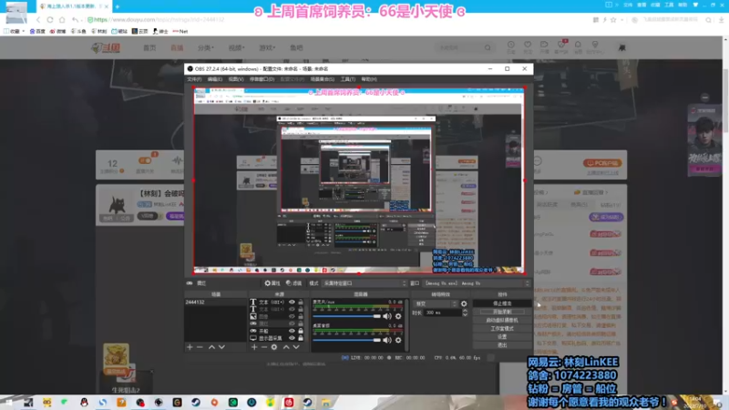The image size is (729, 410).
Task: Open the 渐变 transition type dropdown
Action: 436,303
